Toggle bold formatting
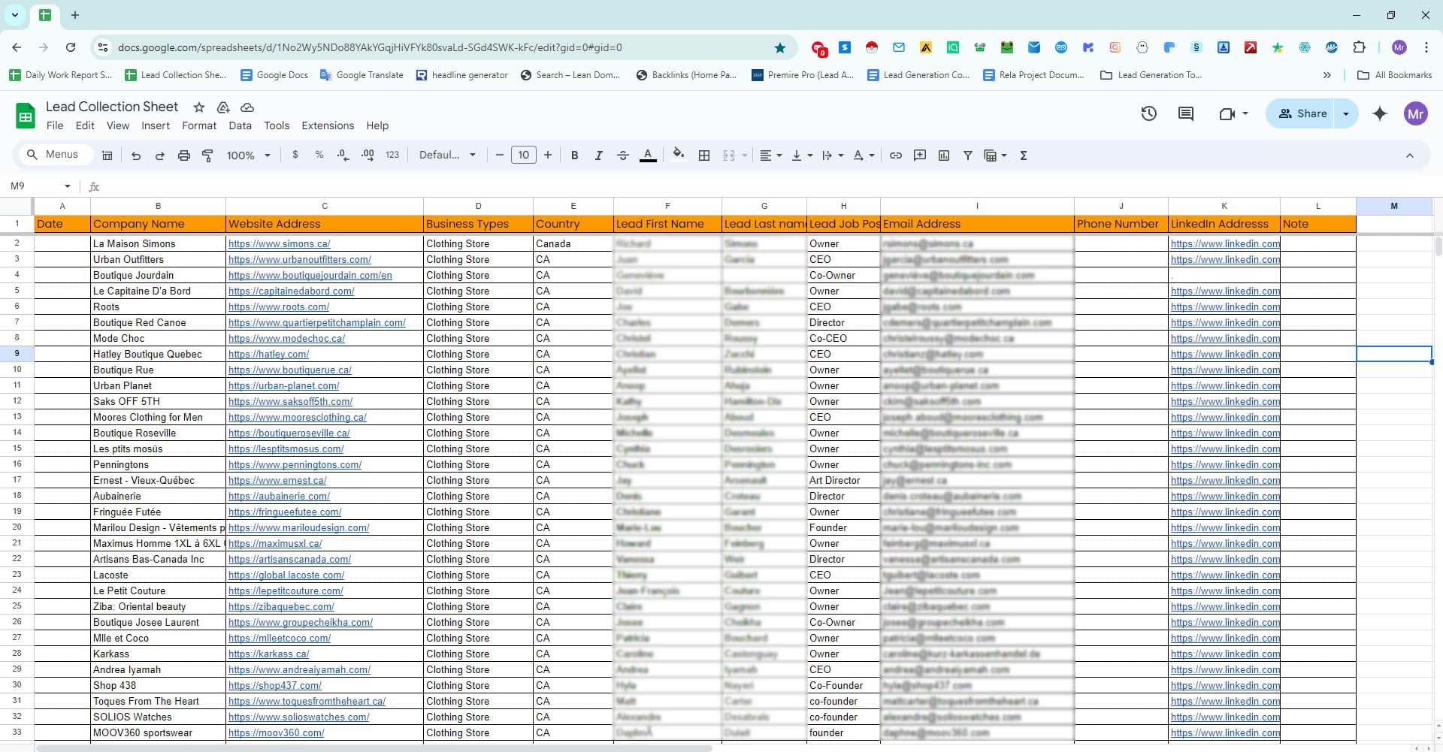1443x752 pixels. (574, 156)
